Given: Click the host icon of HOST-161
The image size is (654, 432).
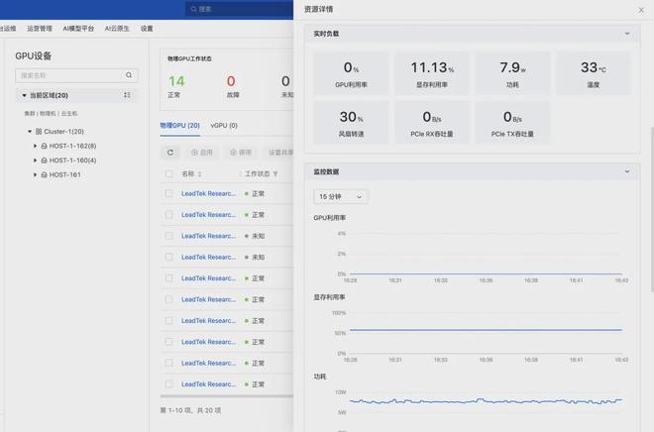Looking at the screenshot, I should pos(44,174).
